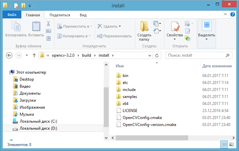Open the Файл menu tab
This screenshot has height=151, width=239.
click(x=12, y=15)
